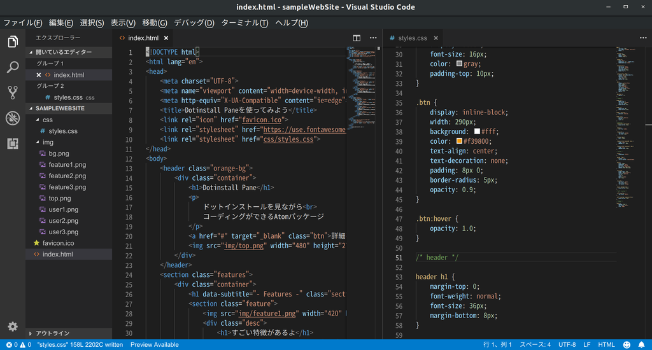652x350 pixels.
Task: Click the errors count icon in status bar
Action: [x=9, y=345]
